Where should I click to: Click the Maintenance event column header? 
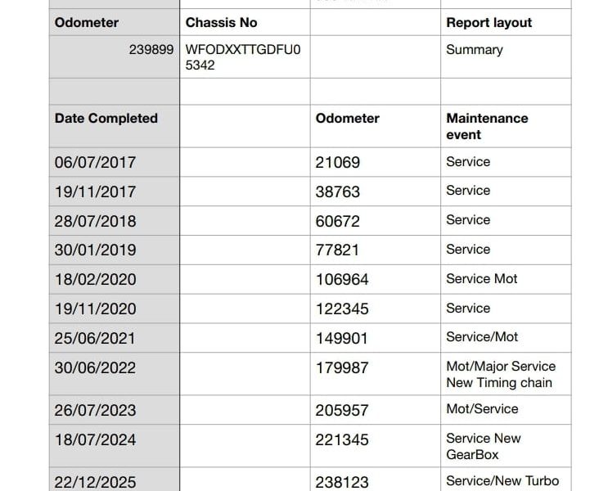[x=487, y=126]
